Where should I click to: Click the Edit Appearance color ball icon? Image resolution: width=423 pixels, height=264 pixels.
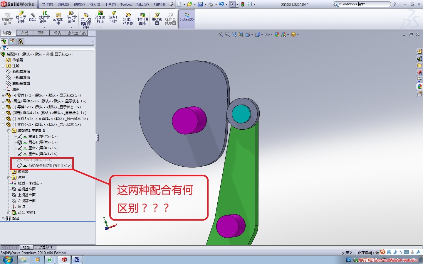tap(277, 34)
